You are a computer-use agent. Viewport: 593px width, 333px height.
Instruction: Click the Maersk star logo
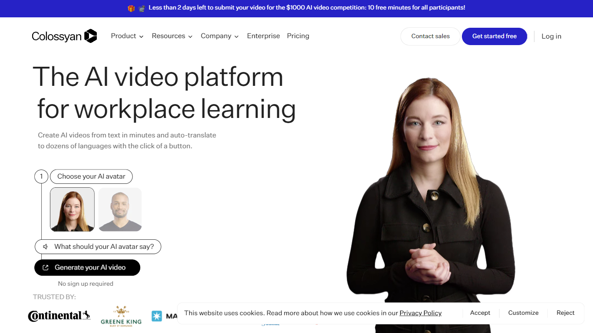157,316
